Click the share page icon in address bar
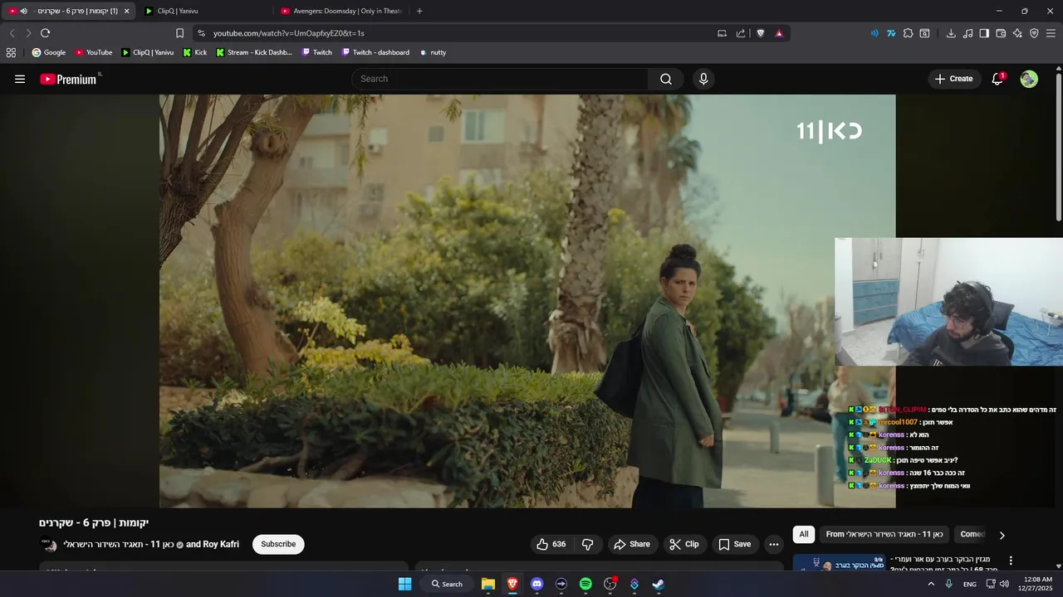This screenshot has height=597, width=1063. (x=741, y=33)
